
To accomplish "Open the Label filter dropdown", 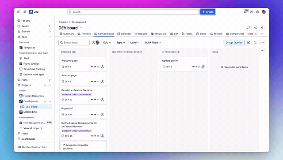I will point(135,43).
